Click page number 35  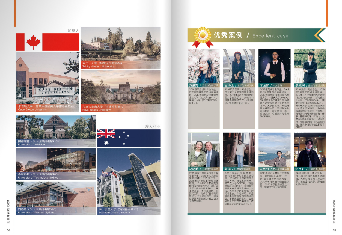334,231
